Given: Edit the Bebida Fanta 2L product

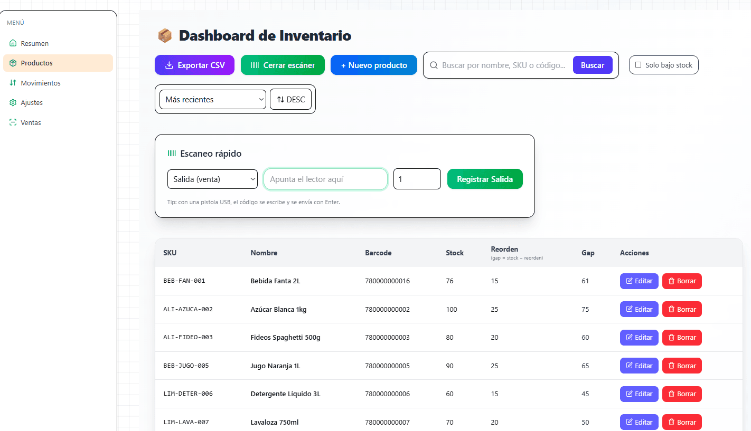Looking at the screenshot, I should point(639,281).
